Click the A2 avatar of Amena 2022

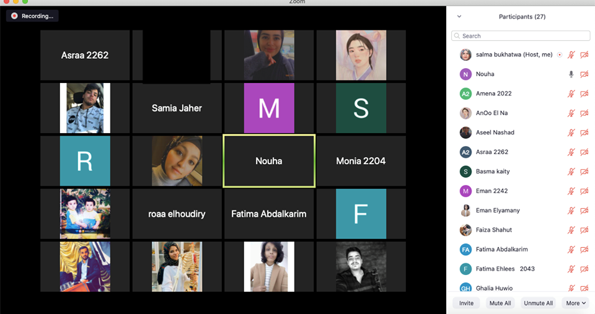pyautogui.click(x=465, y=94)
